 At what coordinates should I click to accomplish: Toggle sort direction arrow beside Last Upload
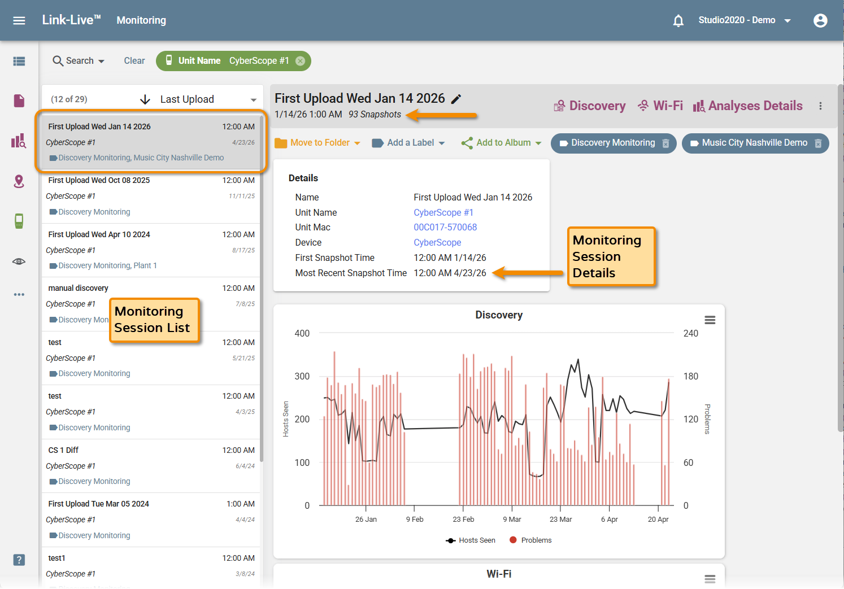pos(145,99)
